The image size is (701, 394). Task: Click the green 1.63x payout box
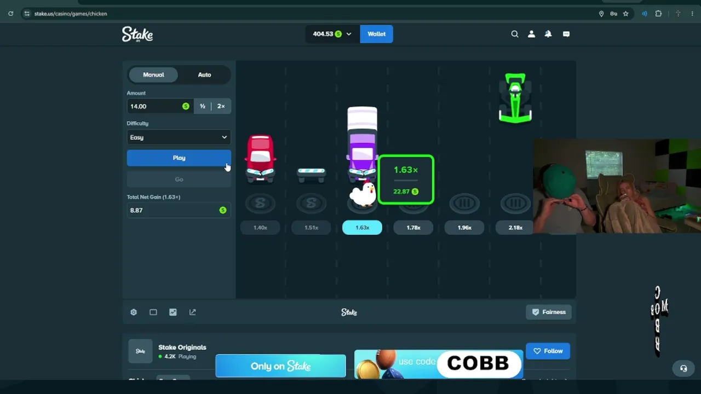(406, 180)
